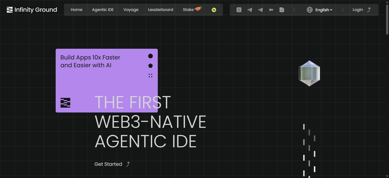
Task: Open the X (Twitter) social icon
Action: [x=239, y=10]
